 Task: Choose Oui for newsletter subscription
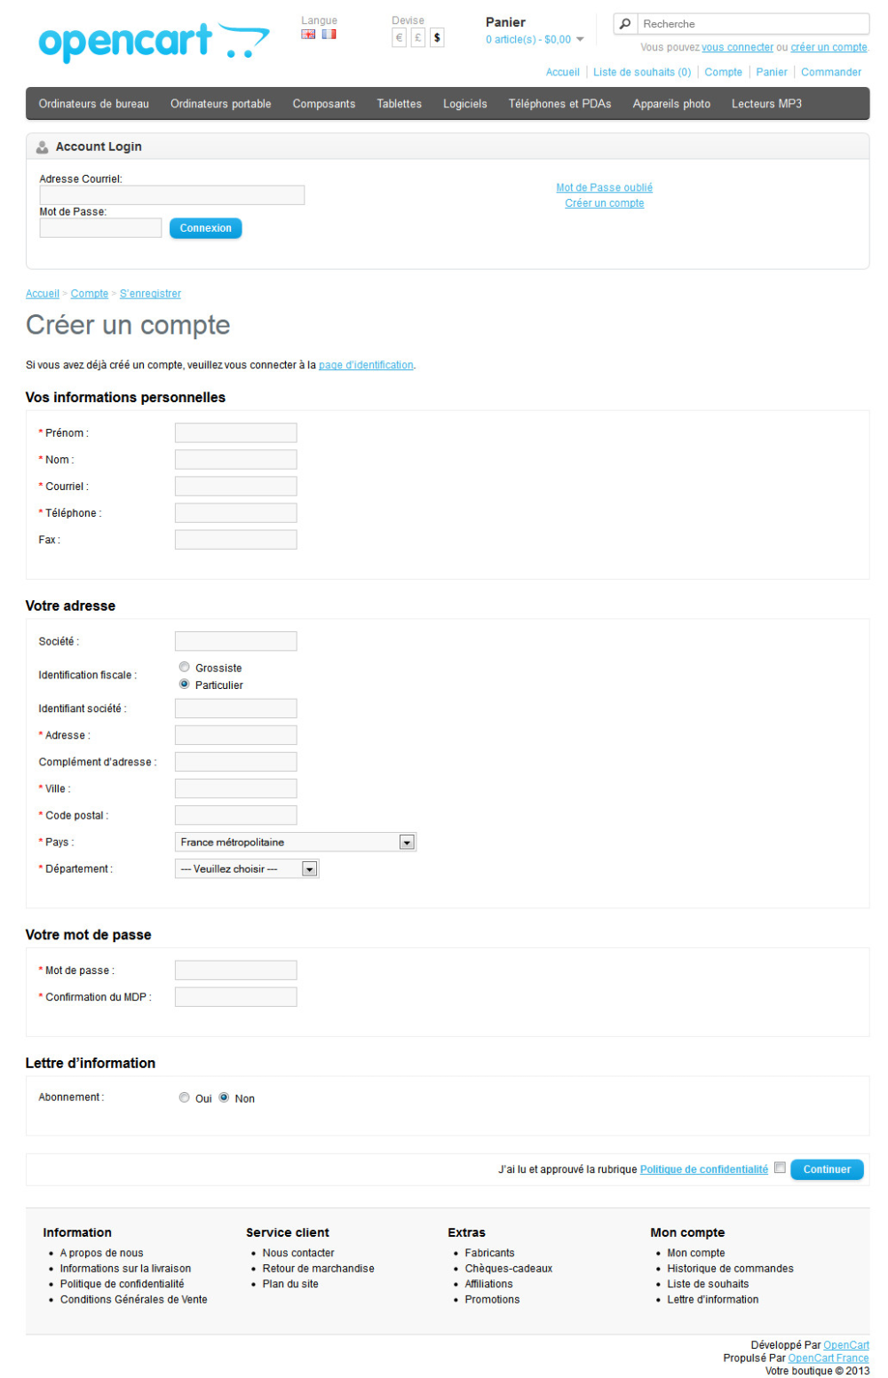185,1097
